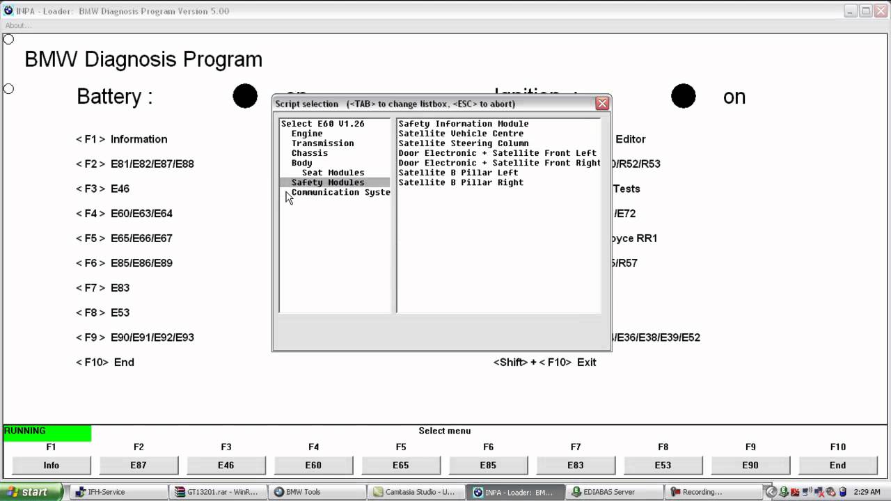Open the Windows start menu
Image resolution: width=891 pixels, height=501 pixels.
tap(32, 492)
